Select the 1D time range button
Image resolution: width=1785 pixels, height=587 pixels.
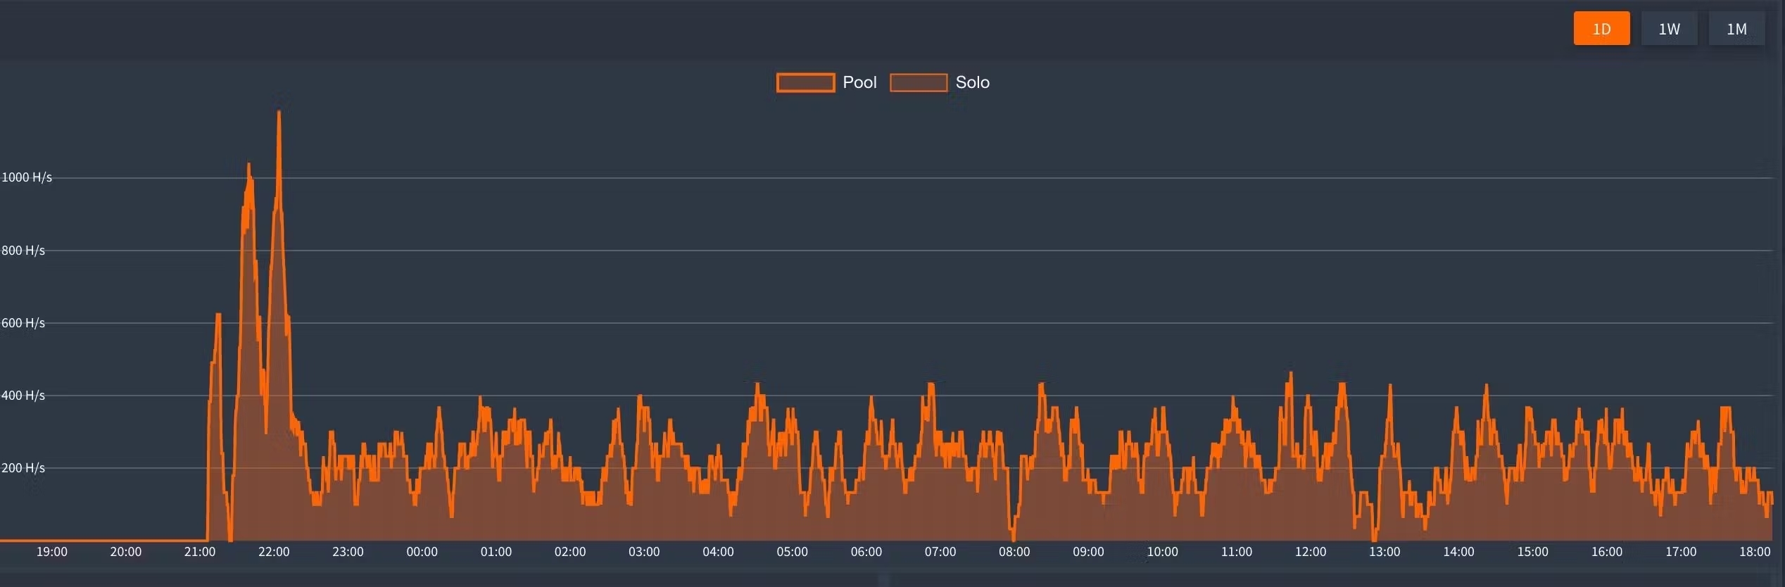pos(1601,29)
